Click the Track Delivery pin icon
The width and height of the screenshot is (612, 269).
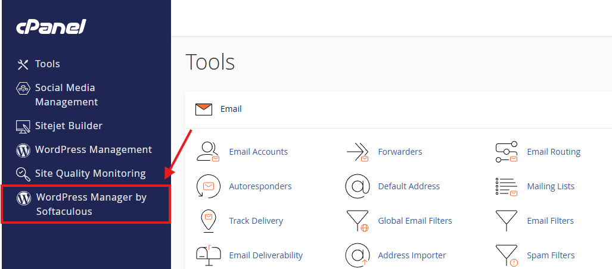[x=208, y=221]
